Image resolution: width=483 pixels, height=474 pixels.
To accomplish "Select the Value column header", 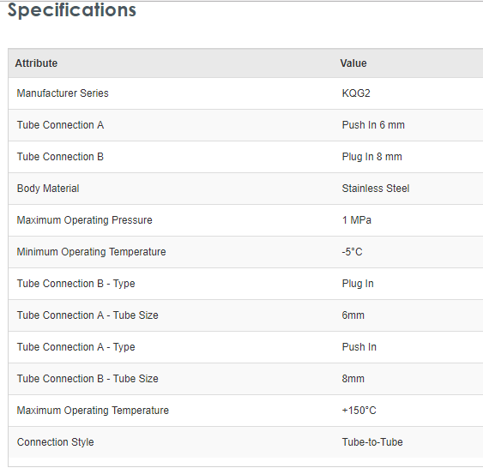I will coord(353,63).
